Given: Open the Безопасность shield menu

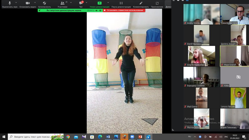Looking at the screenshot, I should pos(44,4).
